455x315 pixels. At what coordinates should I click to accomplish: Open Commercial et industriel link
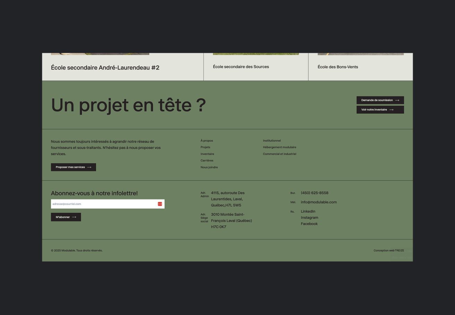[280, 154]
